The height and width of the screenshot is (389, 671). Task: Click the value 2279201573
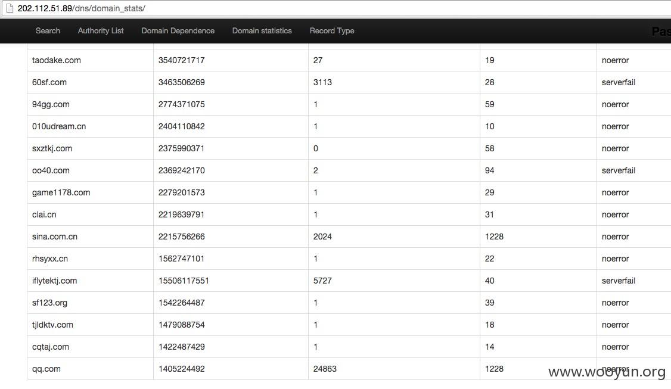181,192
